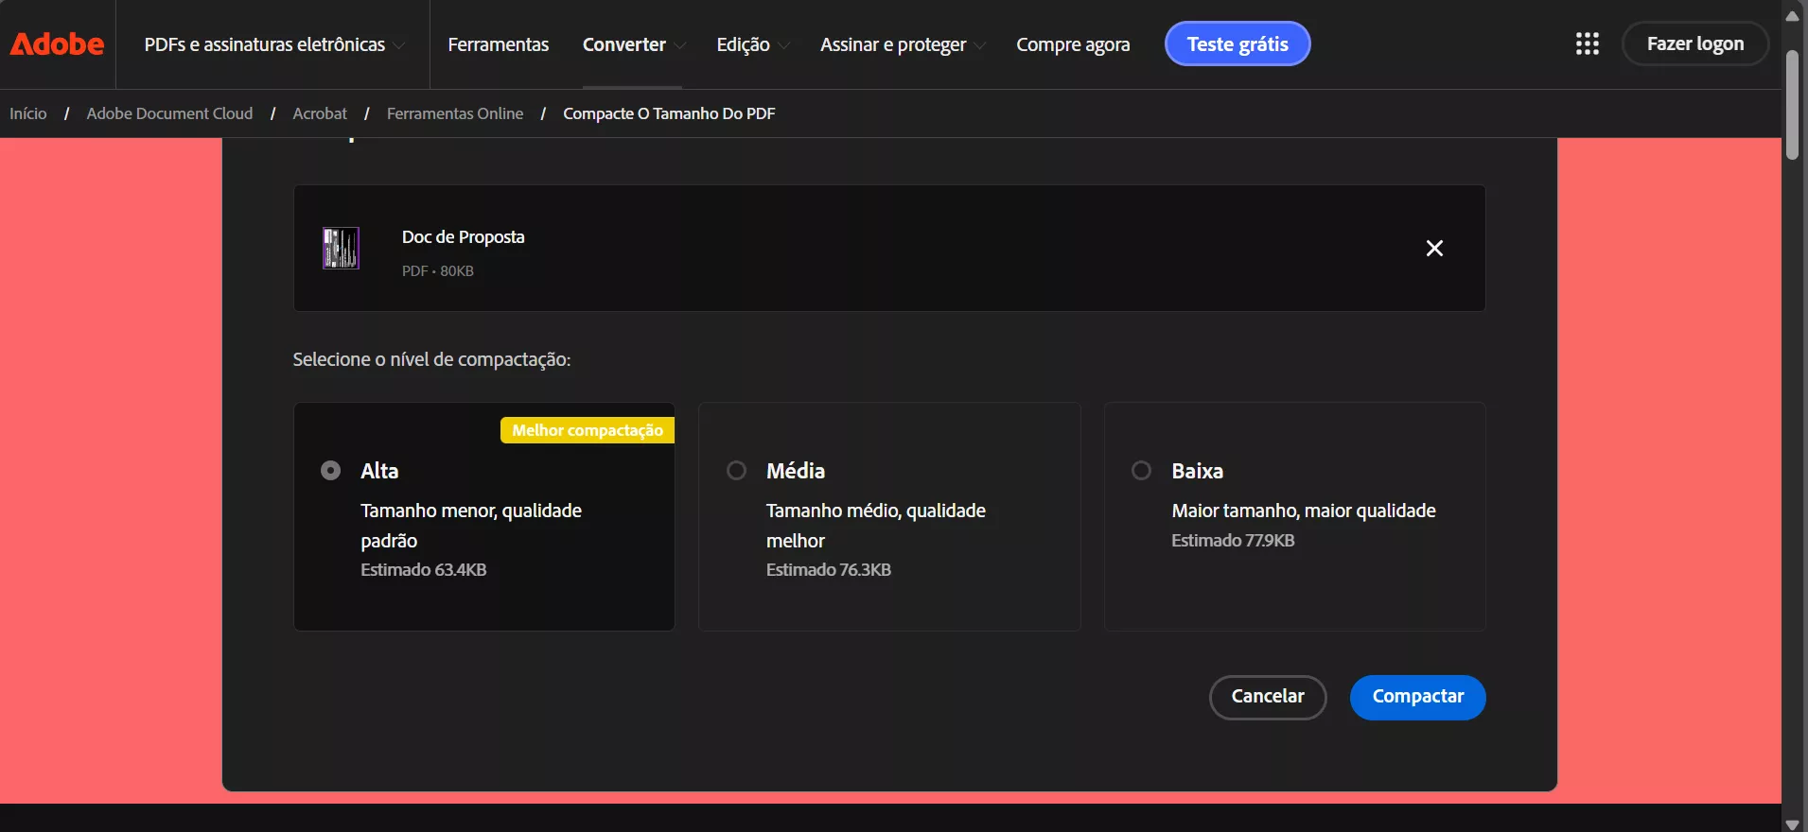Click the Compactar button

point(1417,697)
